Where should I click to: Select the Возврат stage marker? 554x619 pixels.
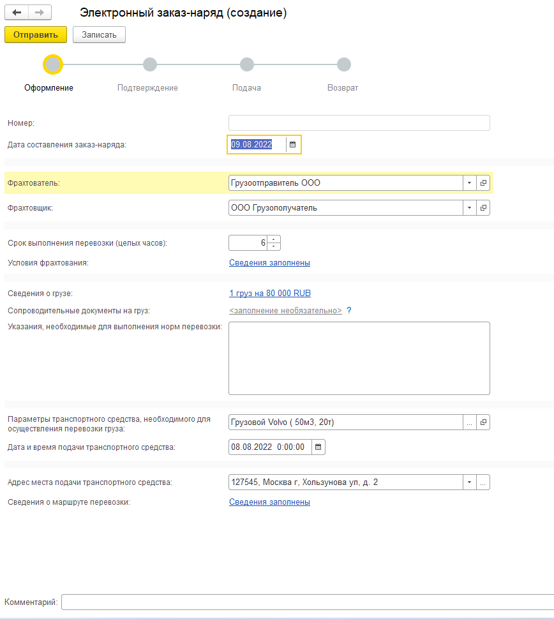344,64
